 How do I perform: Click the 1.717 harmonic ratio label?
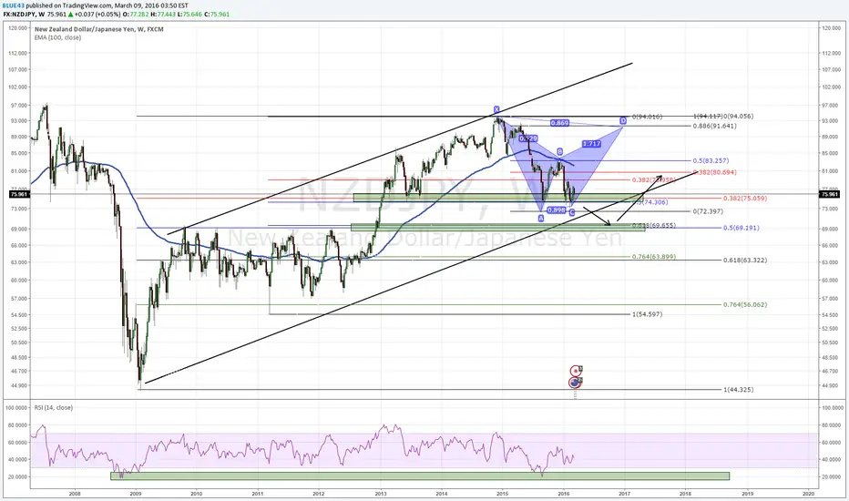pos(592,144)
